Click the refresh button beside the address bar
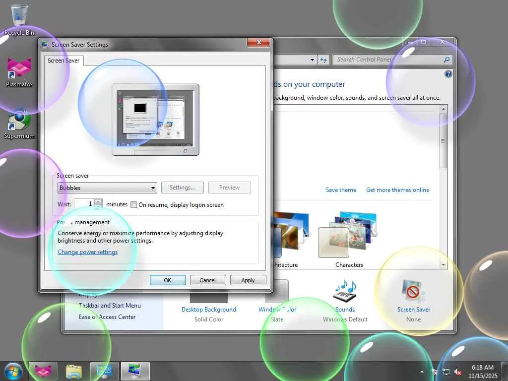Viewport: 508px width, 381px height. pyautogui.click(x=323, y=60)
